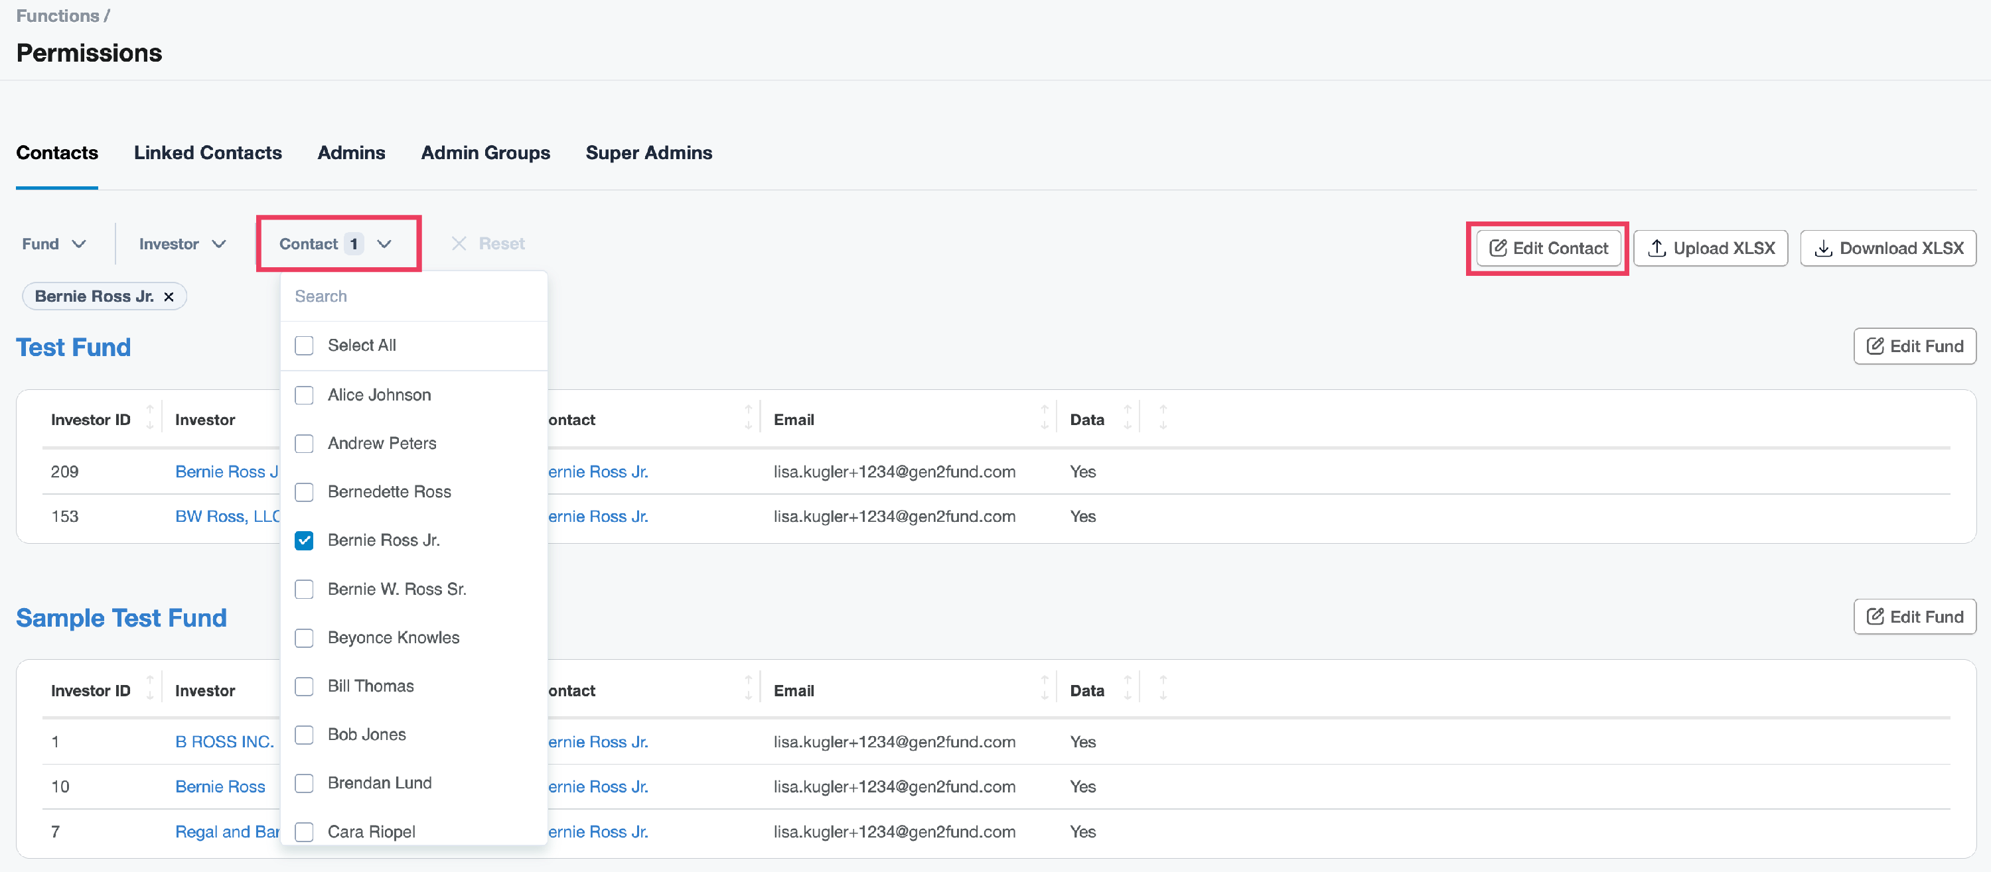This screenshot has width=1991, height=872.
Task: Sort Test Fund table by Email column
Action: (1044, 418)
